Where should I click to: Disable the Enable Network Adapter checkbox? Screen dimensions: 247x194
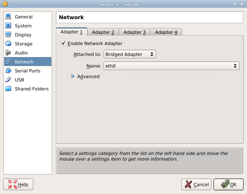(63, 43)
